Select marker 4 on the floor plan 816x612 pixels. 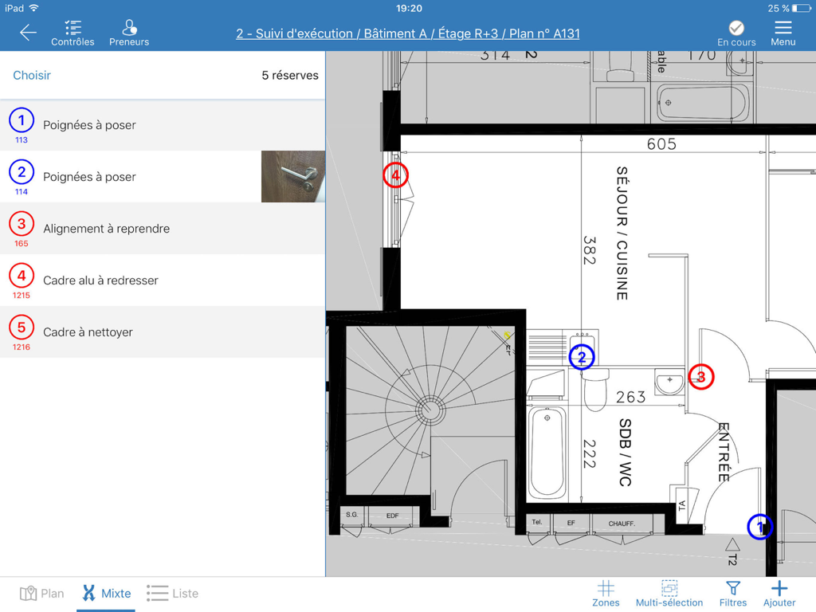coord(395,175)
